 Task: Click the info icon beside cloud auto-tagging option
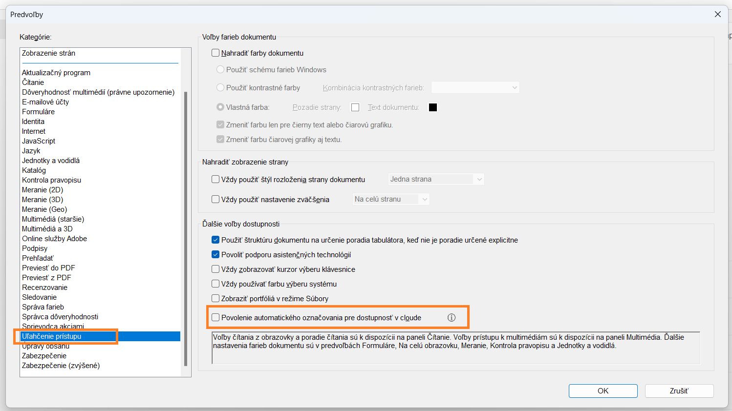click(x=452, y=318)
